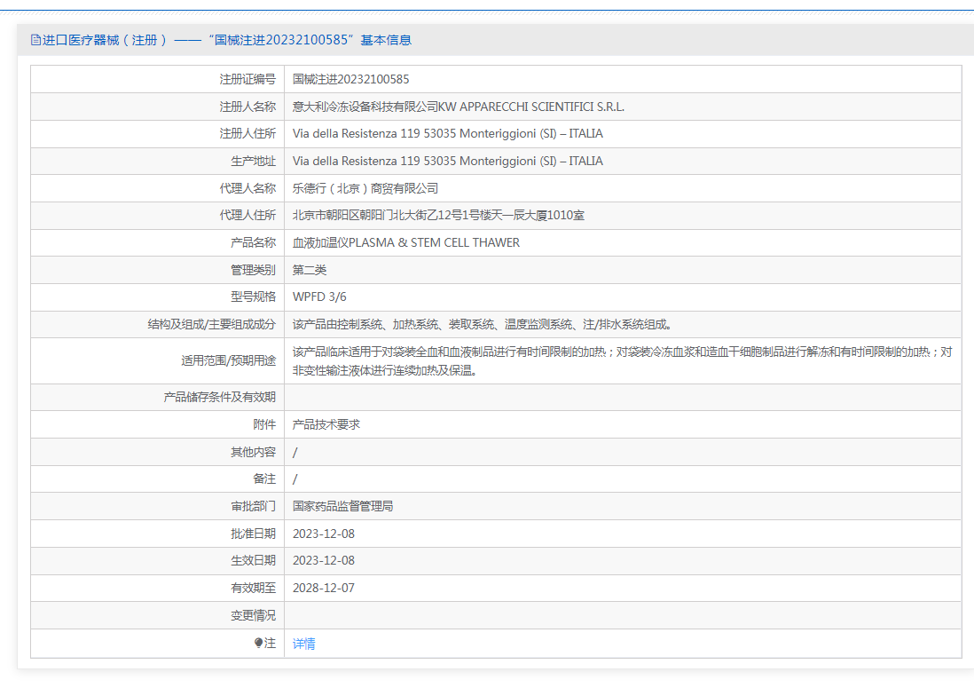Image resolution: width=974 pixels, height=688 pixels.
Task: Select approval department 国家药品监督管理局
Action: (343, 507)
